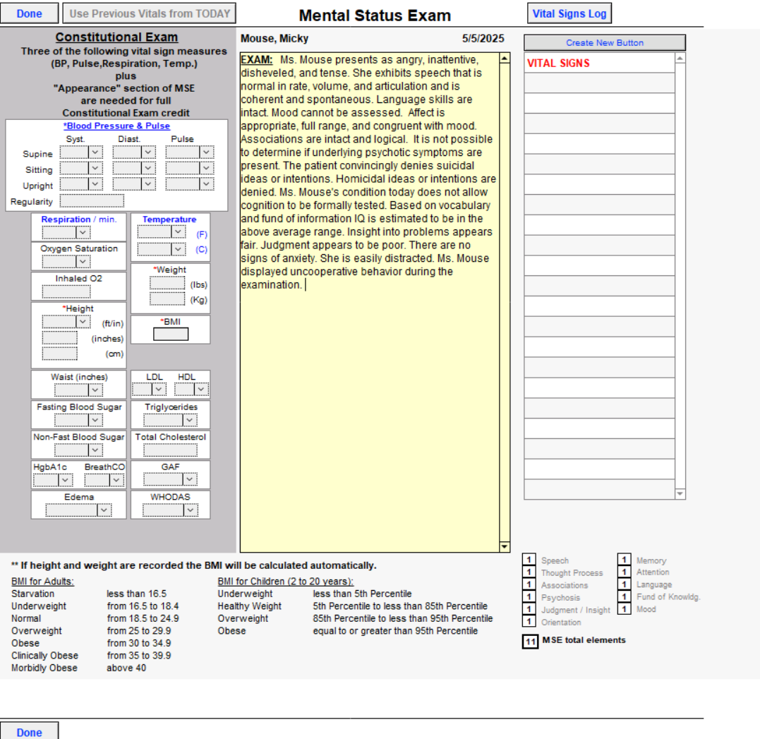Expand the Oxygen Saturation dropdown
Image resolution: width=760 pixels, height=739 pixels.
pos(83,262)
